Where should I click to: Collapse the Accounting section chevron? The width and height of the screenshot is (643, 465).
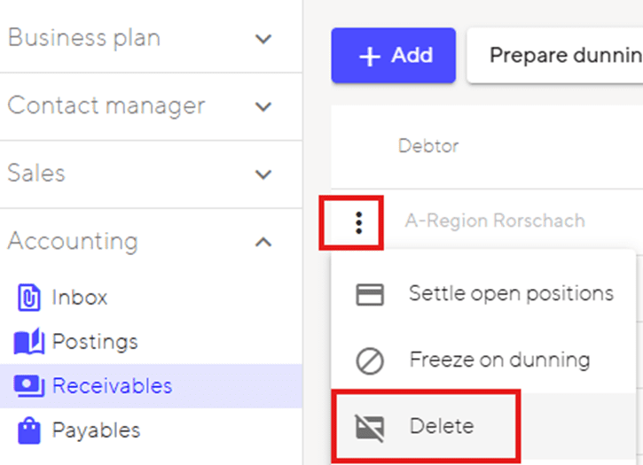[x=263, y=242]
